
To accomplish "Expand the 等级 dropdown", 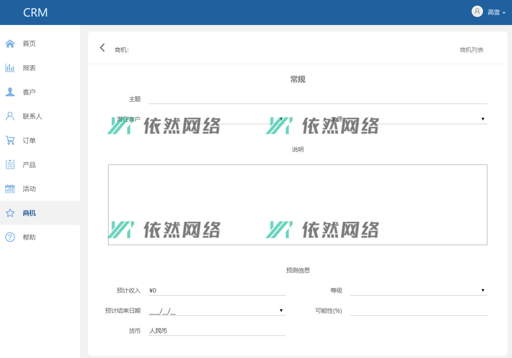I will (x=483, y=291).
